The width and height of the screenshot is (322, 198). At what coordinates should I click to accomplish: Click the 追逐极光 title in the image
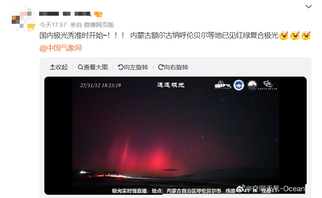171,85
